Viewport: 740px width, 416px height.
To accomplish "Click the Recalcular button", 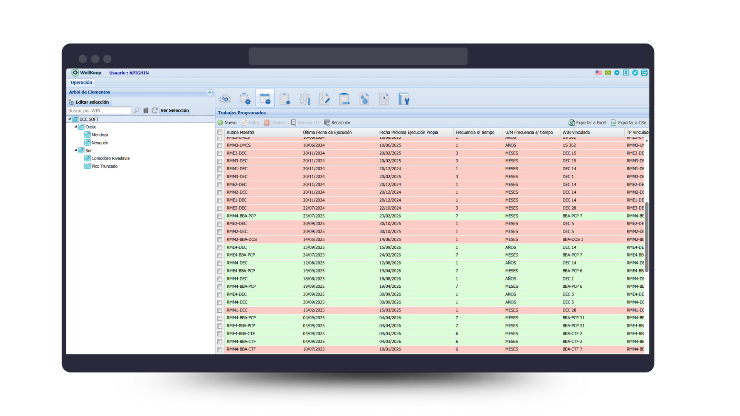I will [x=337, y=122].
